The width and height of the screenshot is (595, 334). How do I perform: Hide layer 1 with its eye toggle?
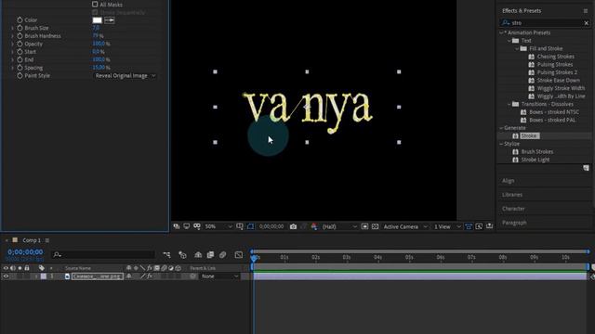tap(6, 276)
